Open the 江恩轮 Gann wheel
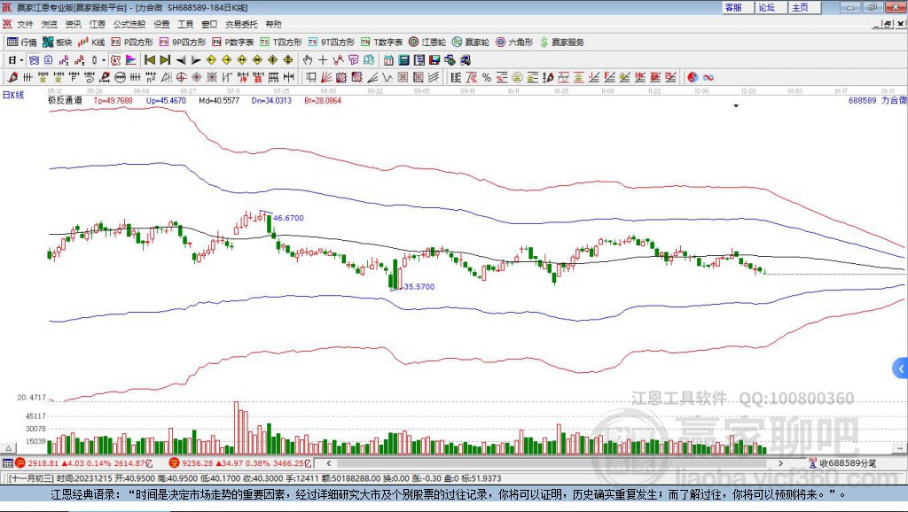 pos(427,43)
